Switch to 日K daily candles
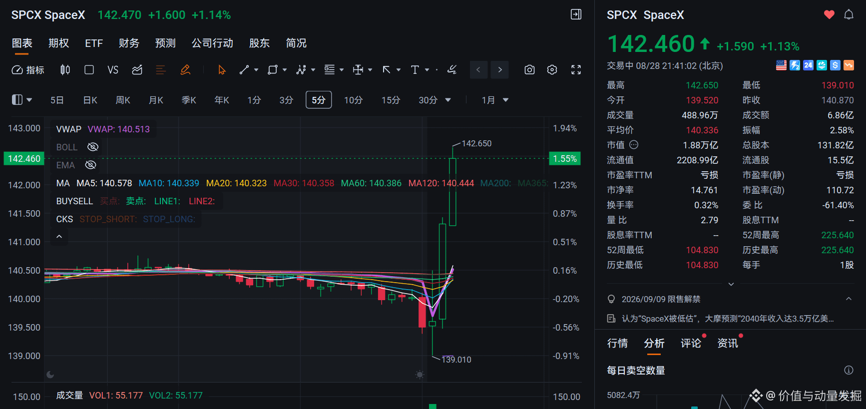The height and width of the screenshot is (409, 866). pyautogui.click(x=90, y=100)
